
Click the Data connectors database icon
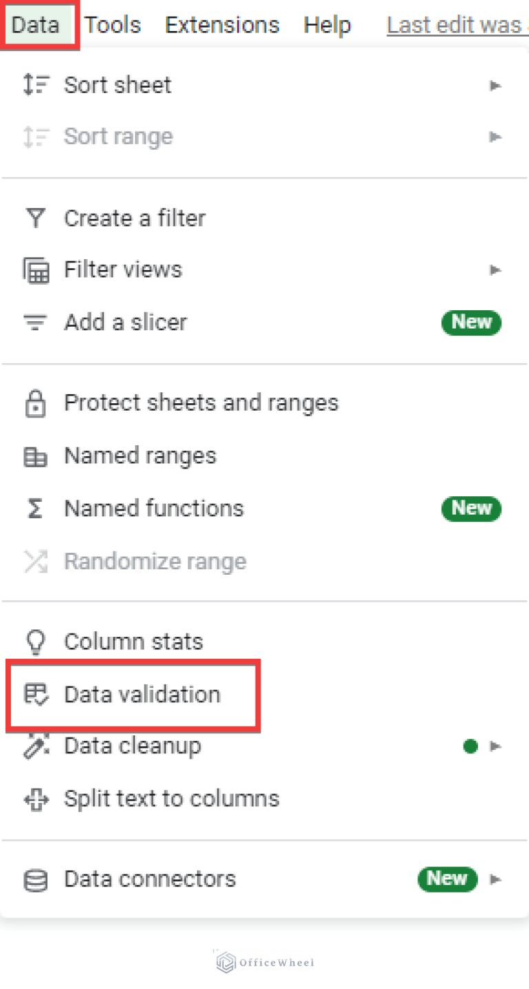pyautogui.click(x=35, y=880)
